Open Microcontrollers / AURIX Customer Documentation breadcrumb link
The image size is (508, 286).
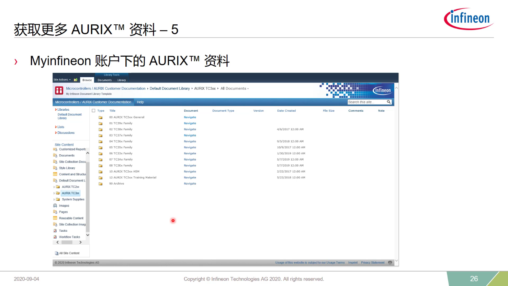(106, 88)
